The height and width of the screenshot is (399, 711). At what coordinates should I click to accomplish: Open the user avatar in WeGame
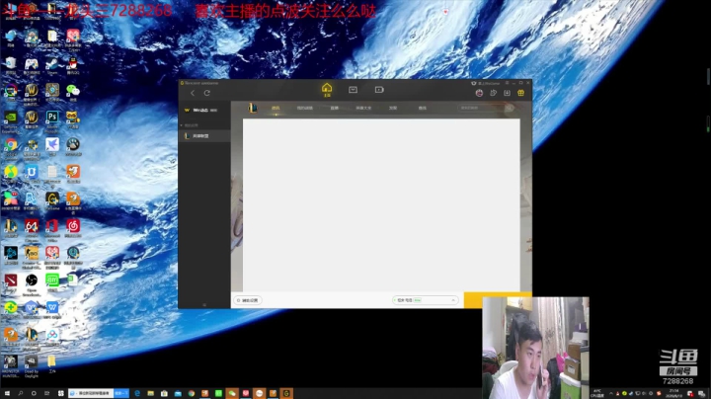click(x=479, y=93)
